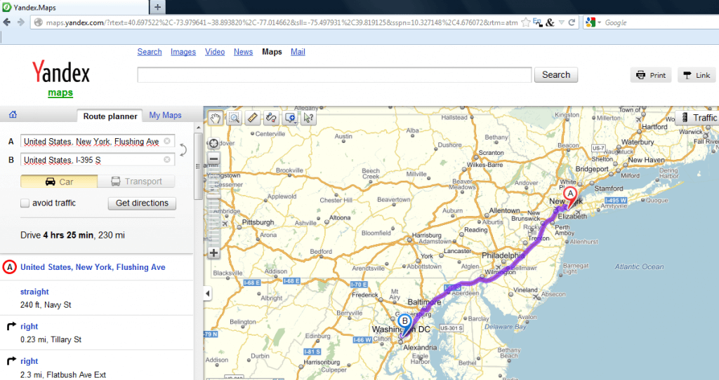This screenshot has height=380, width=719.
Task: Click the Print button
Action: click(651, 75)
